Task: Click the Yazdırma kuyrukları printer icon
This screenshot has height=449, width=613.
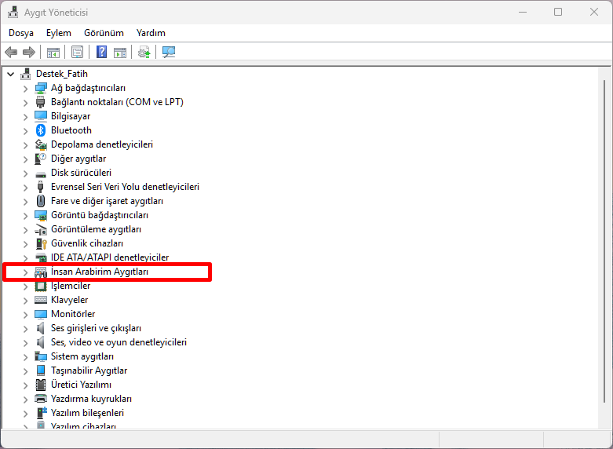Action: 41,399
